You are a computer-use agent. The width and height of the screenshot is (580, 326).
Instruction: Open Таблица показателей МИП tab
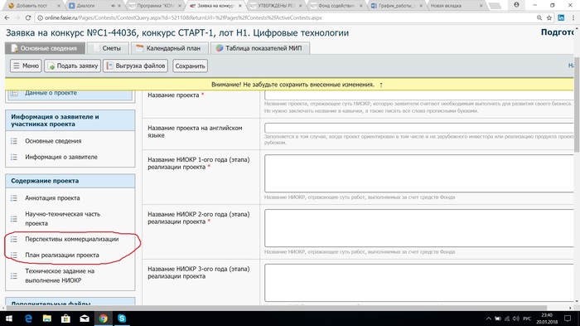(x=259, y=48)
